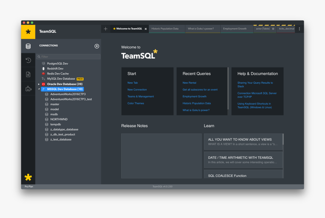Click database icon beside z_test_database
The width and height of the screenshot is (325, 218).
point(46,140)
